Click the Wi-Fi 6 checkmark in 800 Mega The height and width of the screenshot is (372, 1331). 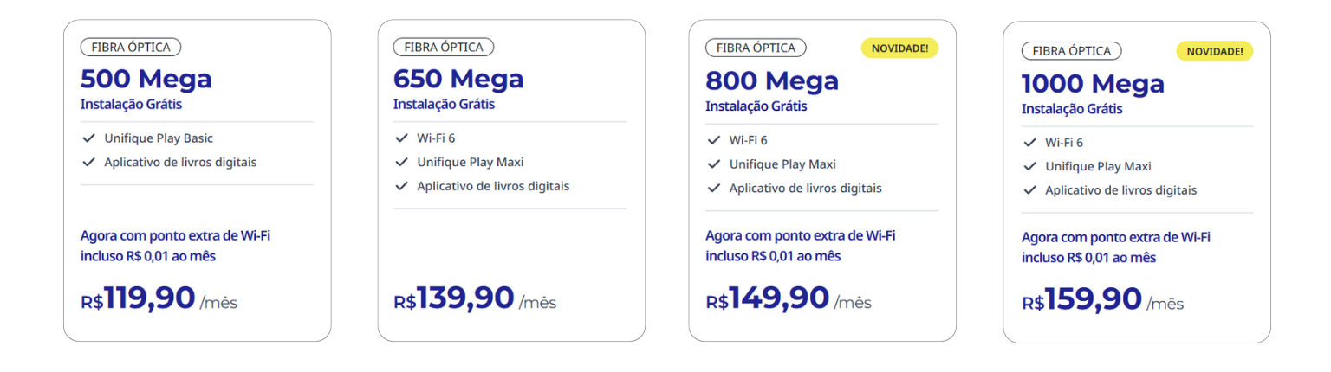coord(713,140)
